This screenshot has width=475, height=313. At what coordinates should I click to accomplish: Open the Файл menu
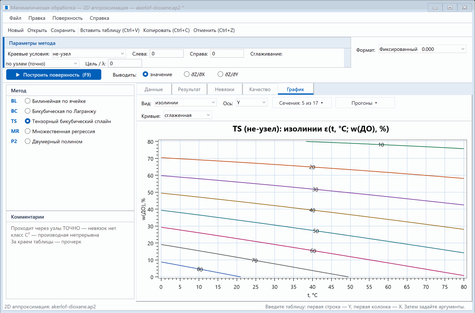[15, 18]
